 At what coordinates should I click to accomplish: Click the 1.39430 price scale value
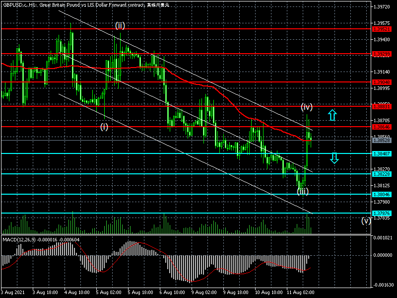pos(382,40)
